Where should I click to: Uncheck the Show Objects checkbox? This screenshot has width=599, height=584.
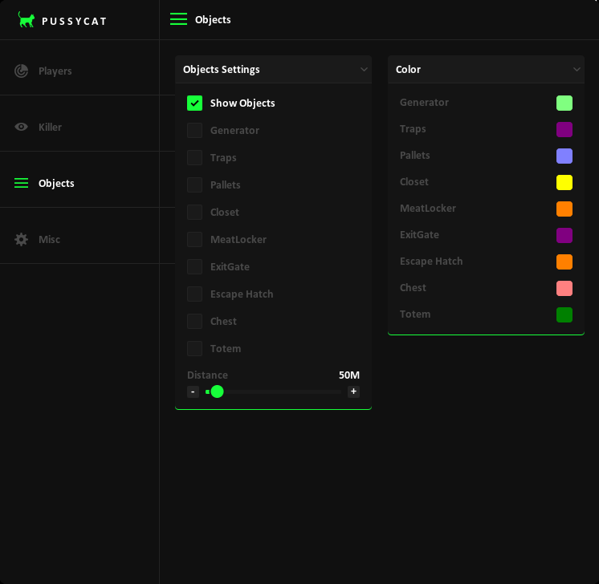point(194,103)
